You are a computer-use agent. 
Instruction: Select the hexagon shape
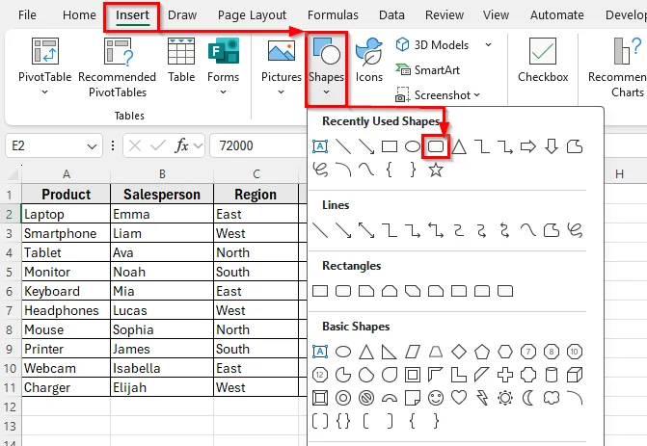[x=505, y=352]
